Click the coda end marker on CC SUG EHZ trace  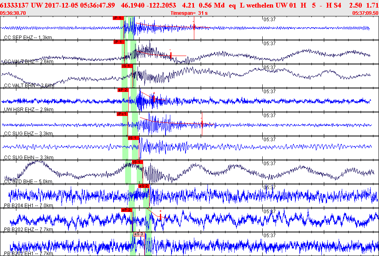click(202, 124)
